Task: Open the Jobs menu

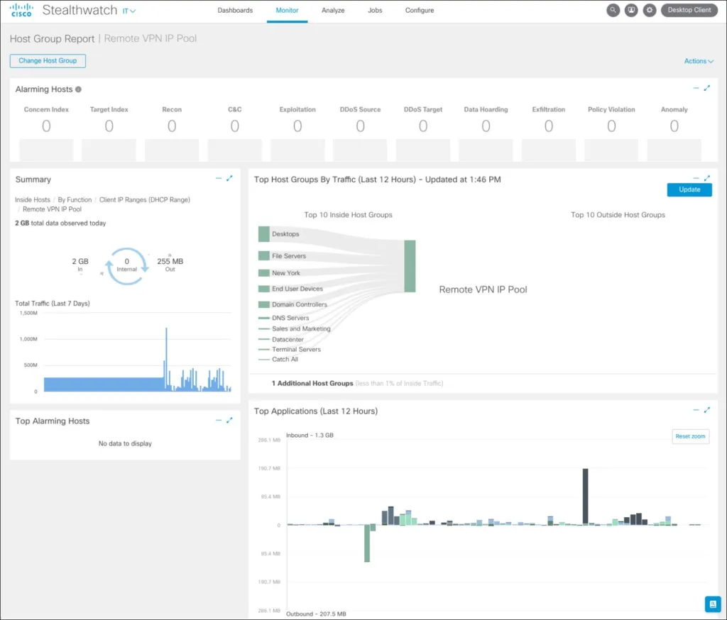Action: 375,10
